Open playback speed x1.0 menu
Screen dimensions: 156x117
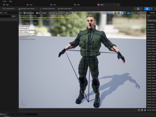click(x=69, y=13)
